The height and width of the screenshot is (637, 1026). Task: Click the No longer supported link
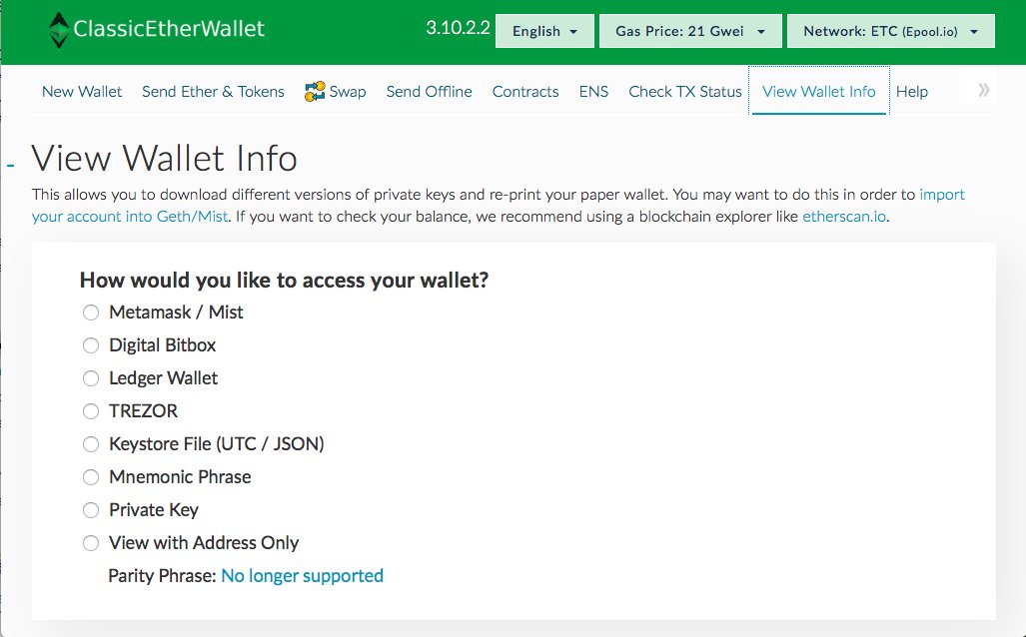point(303,575)
